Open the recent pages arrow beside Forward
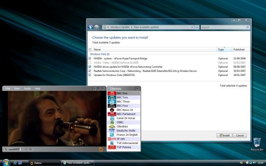 click(101, 27)
